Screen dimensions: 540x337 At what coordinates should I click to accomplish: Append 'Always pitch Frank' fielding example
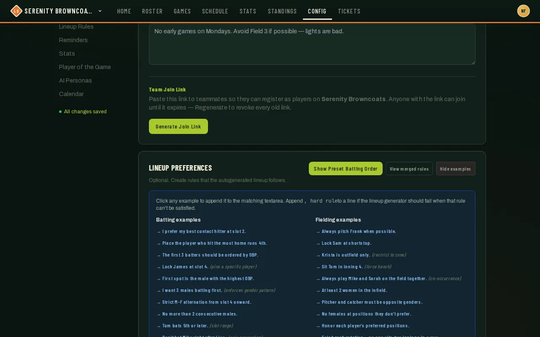(356, 231)
